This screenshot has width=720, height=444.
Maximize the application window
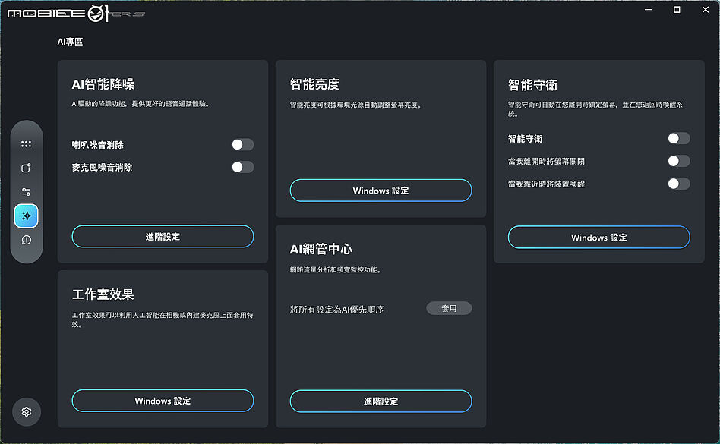coord(677,10)
